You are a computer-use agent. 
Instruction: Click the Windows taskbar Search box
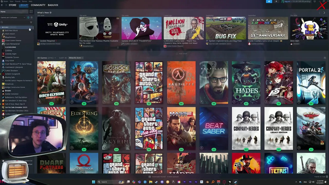111,182
